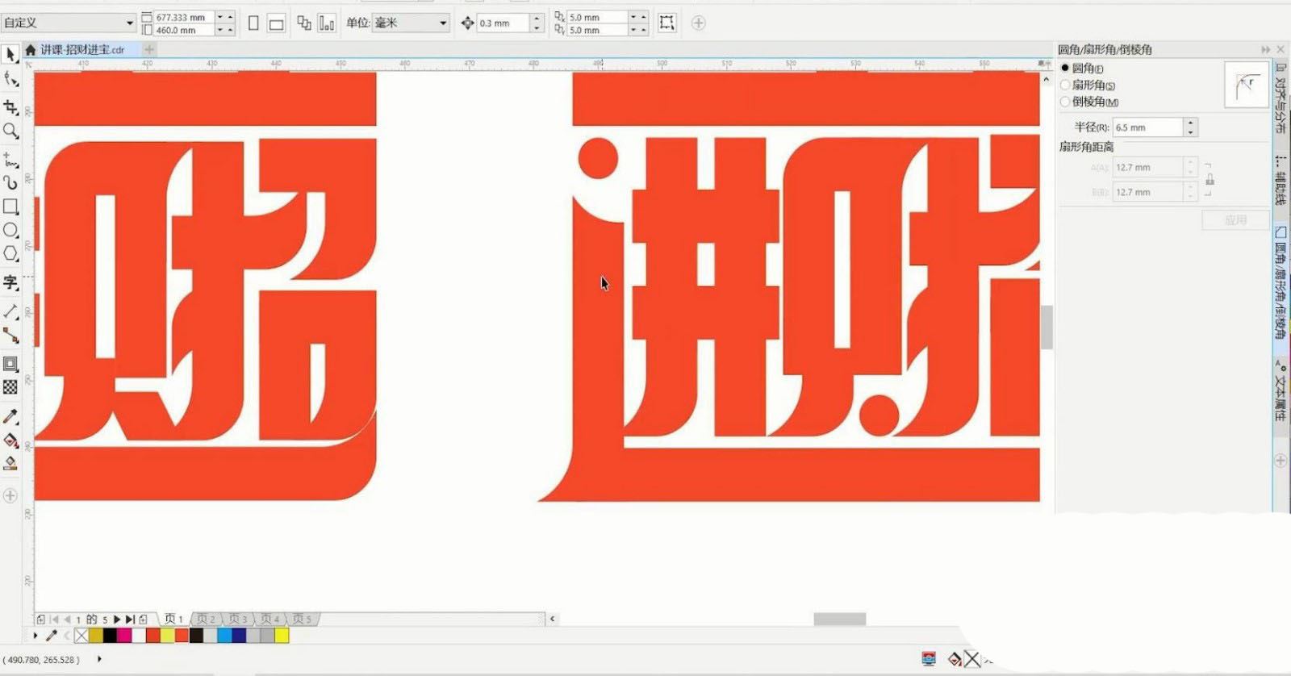Image resolution: width=1291 pixels, height=676 pixels.
Task: Select the Smart Fill tool
Action: point(10,463)
